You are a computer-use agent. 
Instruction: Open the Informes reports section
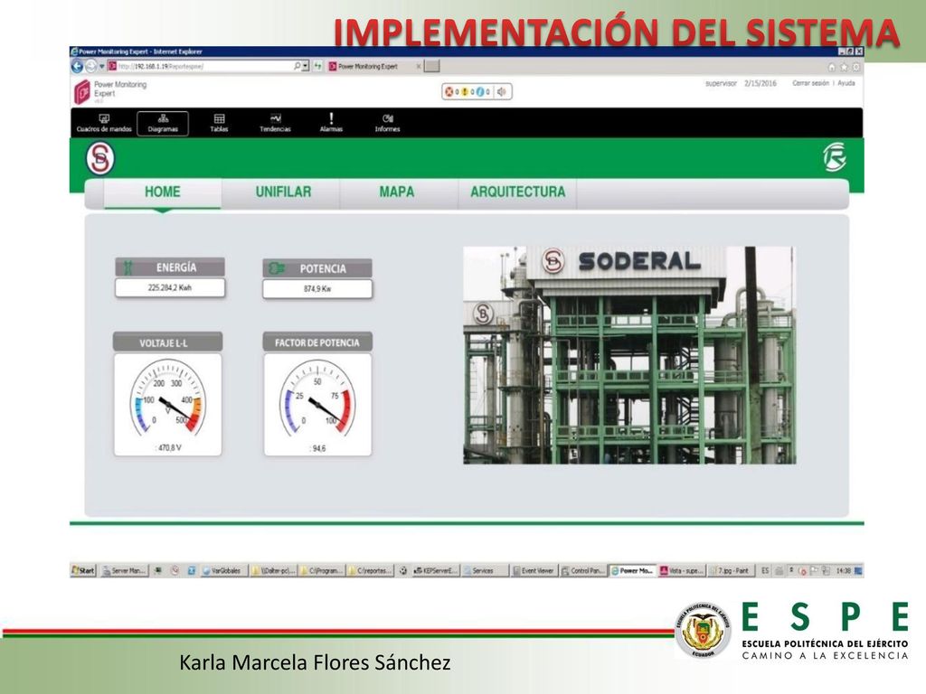(387, 123)
